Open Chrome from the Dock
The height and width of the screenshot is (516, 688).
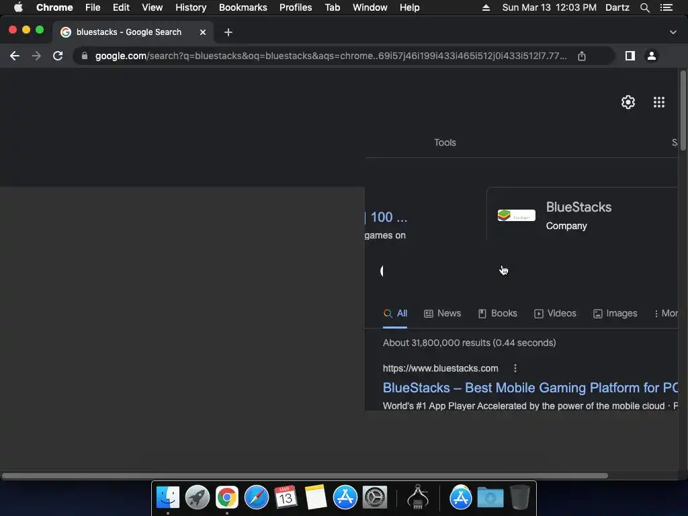227,497
